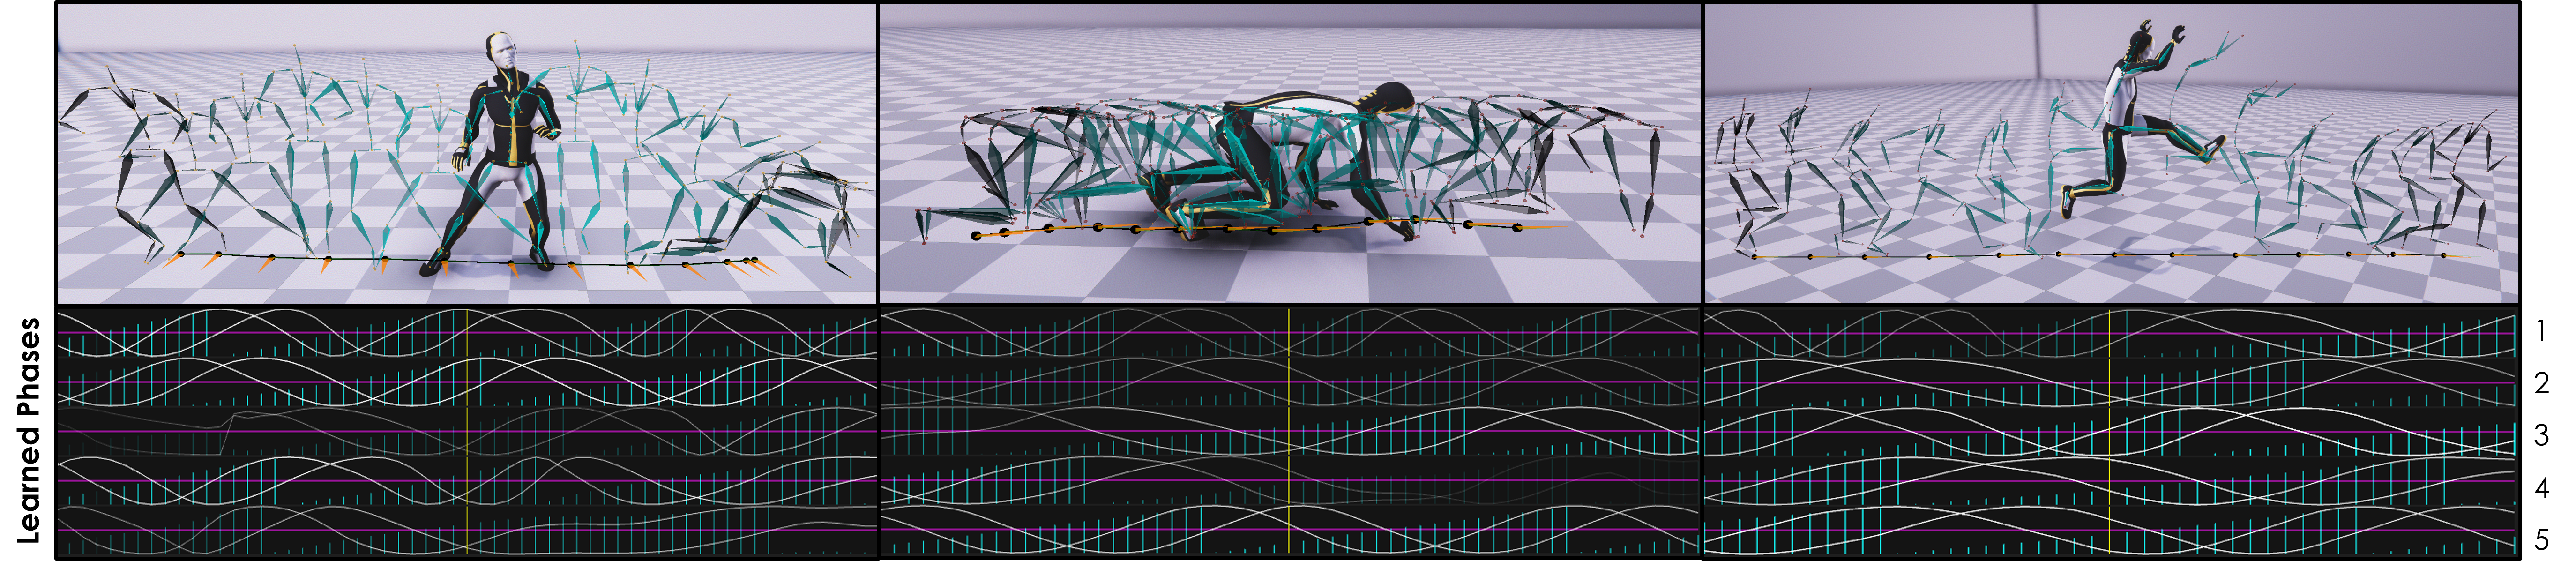The width and height of the screenshot is (2576, 576).
Task: Click the third phase channel row in the left graph
Action: 300,431
